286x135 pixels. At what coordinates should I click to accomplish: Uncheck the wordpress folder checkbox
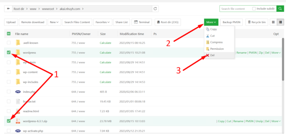(9, 52)
